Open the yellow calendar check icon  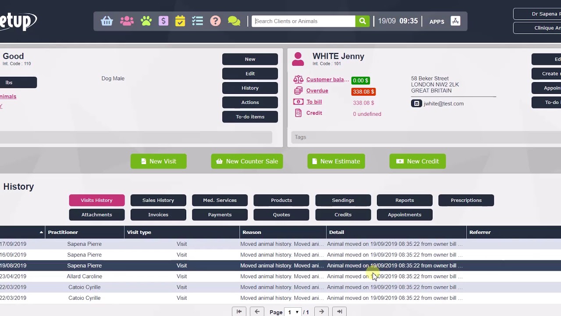(180, 21)
